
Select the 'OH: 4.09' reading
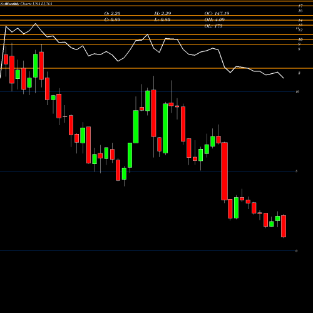pyautogui.click(x=215, y=20)
